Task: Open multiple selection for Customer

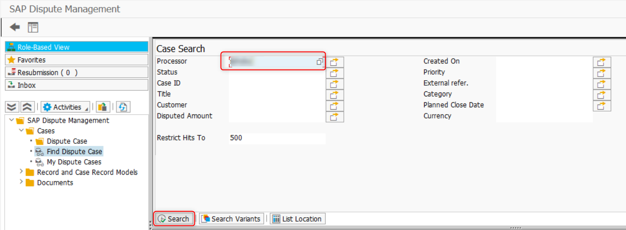Action: [334, 106]
